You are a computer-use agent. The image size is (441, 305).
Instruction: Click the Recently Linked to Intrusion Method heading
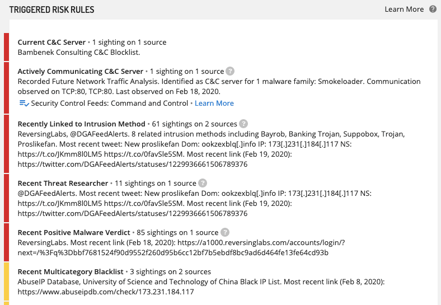pos(81,124)
